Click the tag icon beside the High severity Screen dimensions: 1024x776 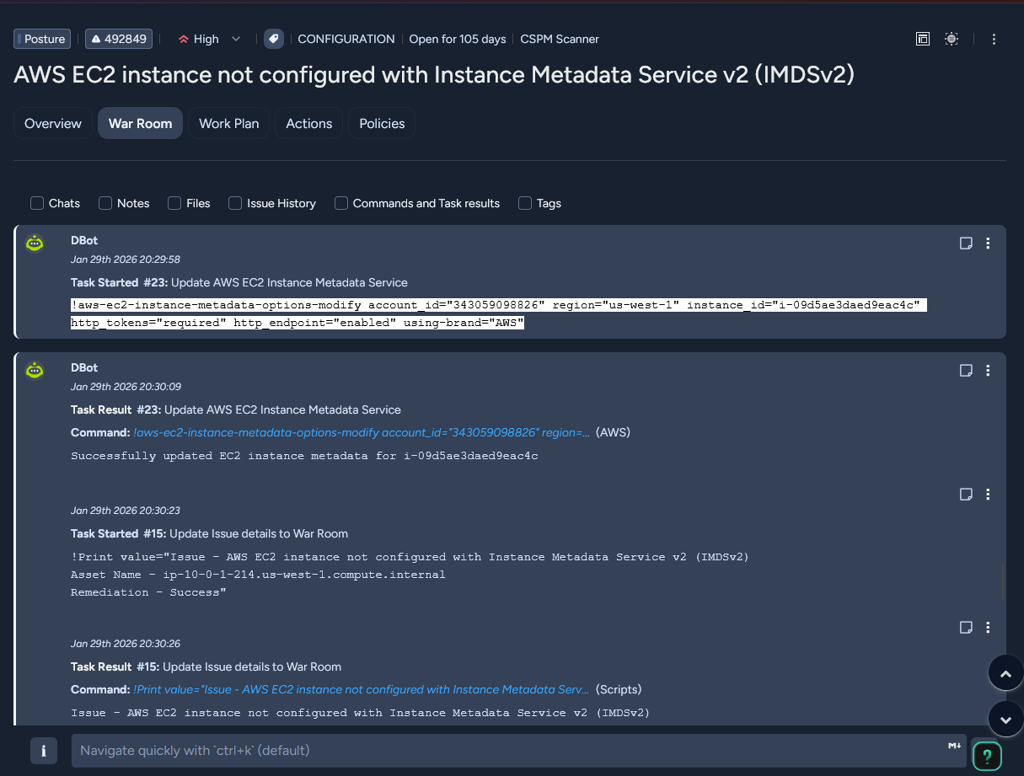point(273,39)
